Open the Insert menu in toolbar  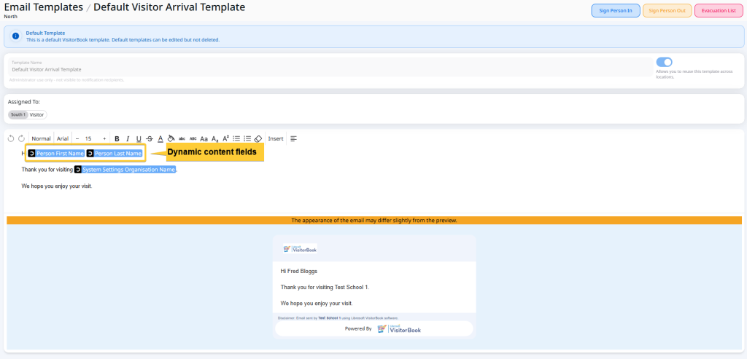pyautogui.click(x=276, y=138)
